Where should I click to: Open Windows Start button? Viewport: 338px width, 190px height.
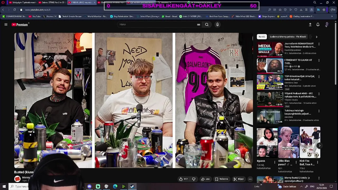[4, 187]
